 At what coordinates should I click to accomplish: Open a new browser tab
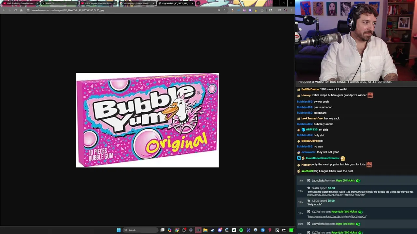pos(198,3)
